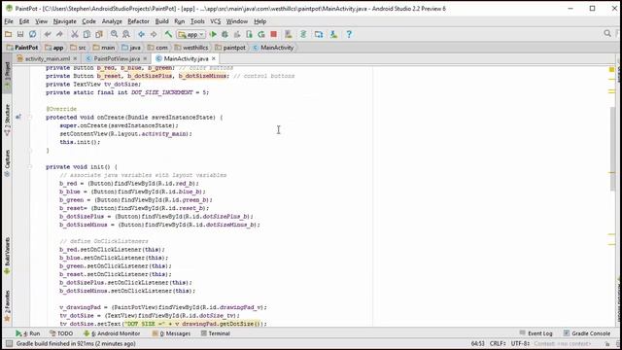Click the Redo arrow icon
622x350 pixels.
59,35
